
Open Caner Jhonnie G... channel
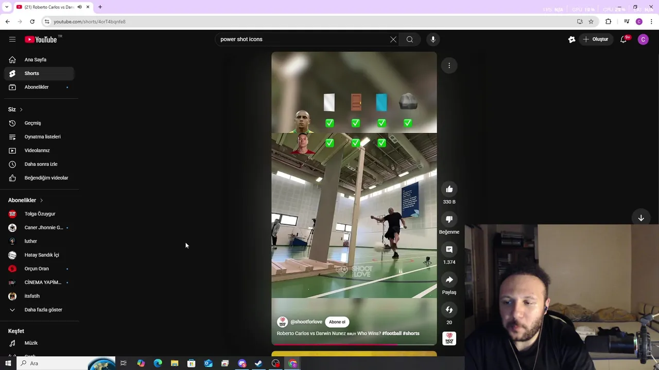(x=39, y=228)
